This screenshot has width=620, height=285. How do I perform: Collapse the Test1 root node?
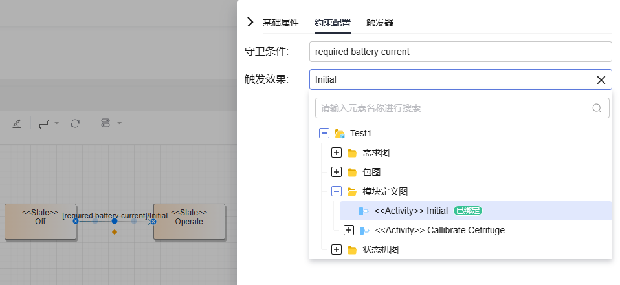[x=324, y=134]
